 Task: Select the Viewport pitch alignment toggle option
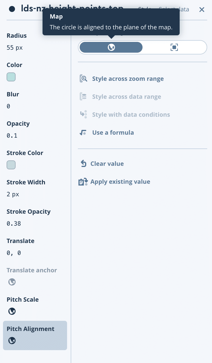[x=174, y=47]
